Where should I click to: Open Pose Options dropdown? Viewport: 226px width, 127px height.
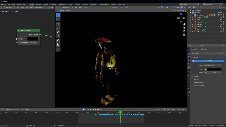pos(181,10)
